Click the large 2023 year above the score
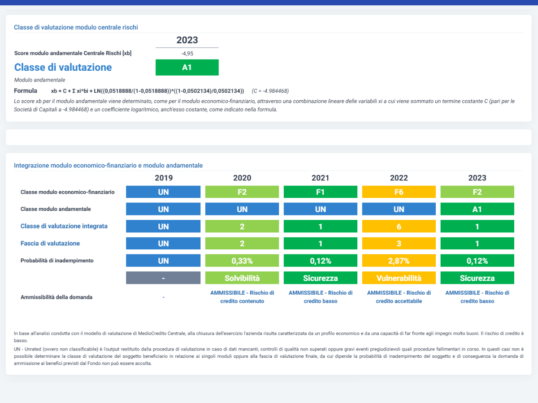Screen dimensions: 538x403 click(187, 40)
